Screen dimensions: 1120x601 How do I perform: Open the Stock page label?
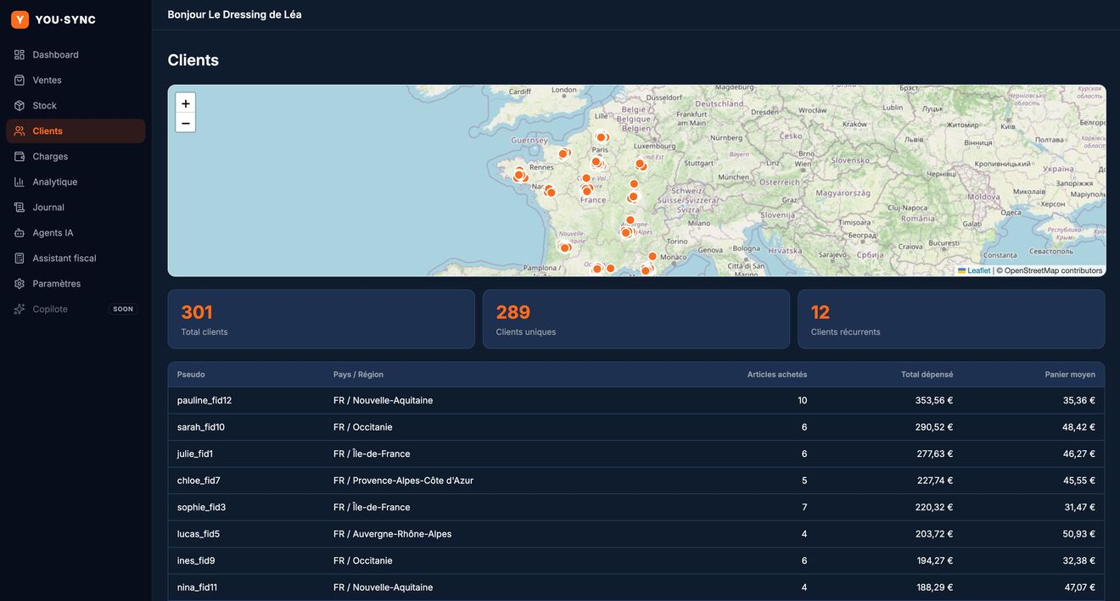(45, 105)
